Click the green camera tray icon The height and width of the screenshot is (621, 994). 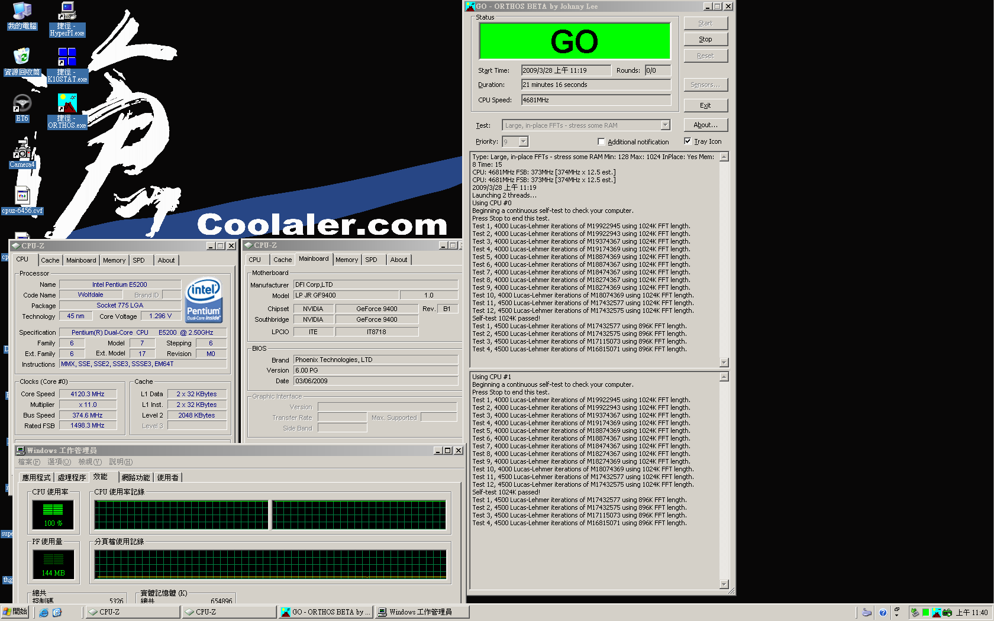point(947,613)
